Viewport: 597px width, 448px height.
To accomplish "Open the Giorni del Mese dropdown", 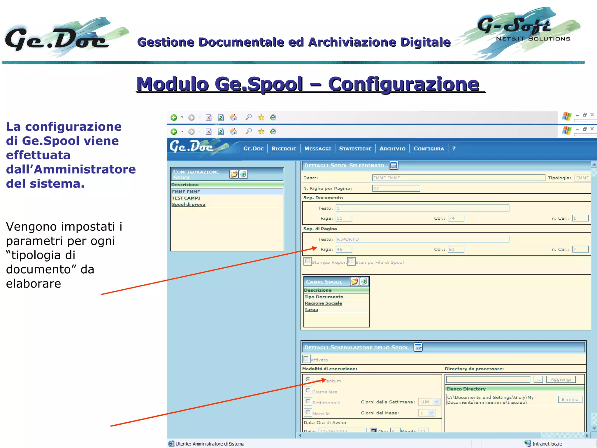I will point(427,413).
